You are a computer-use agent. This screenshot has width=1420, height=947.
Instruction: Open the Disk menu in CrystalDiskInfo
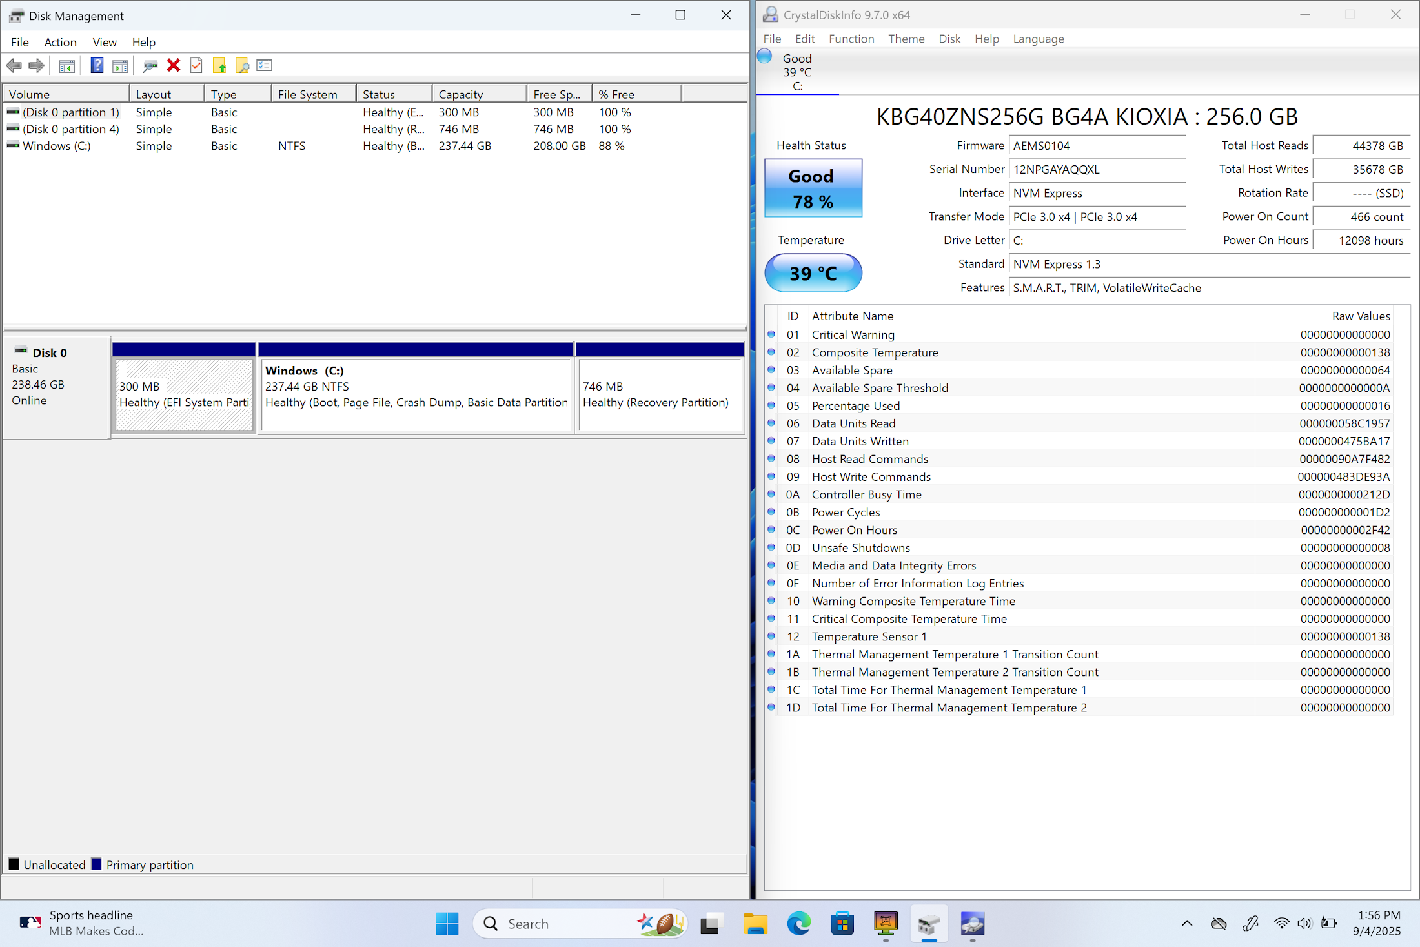tap(949, 39)
